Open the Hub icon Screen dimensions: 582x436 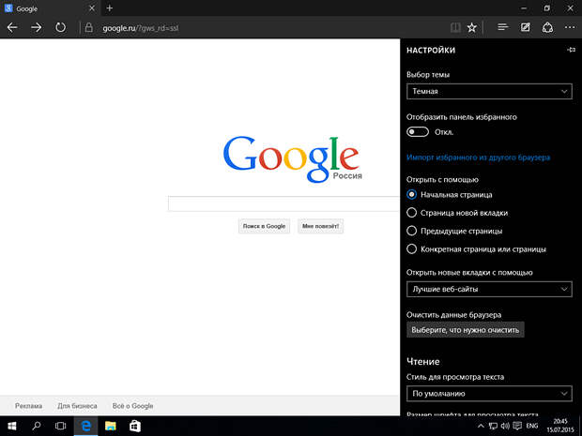click(502, 27)
